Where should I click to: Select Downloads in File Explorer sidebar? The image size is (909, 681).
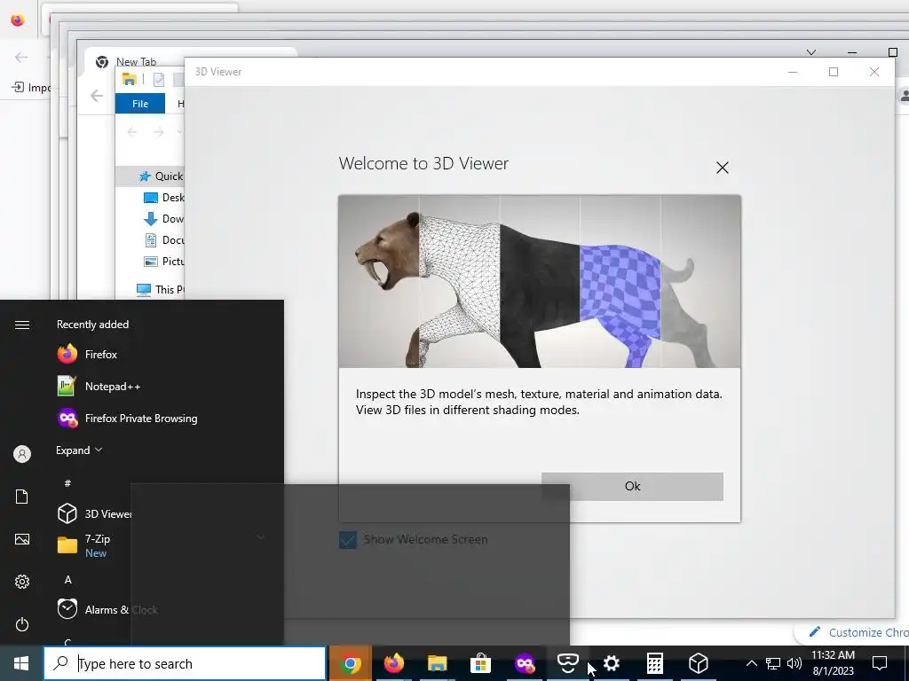[164, 219]
